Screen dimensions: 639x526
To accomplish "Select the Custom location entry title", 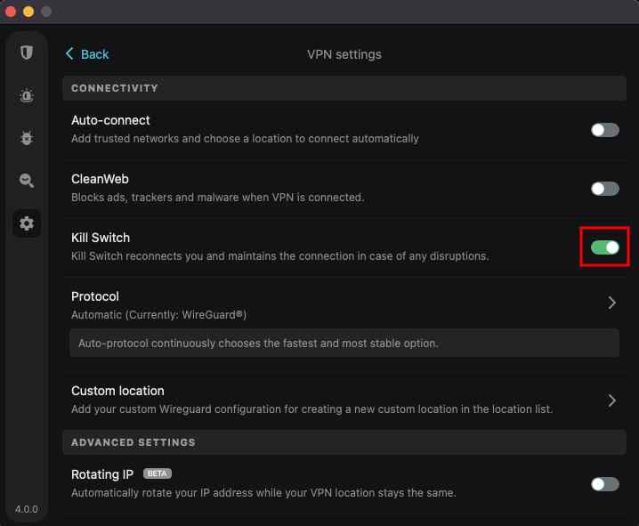I will click(x=117, y=391).
